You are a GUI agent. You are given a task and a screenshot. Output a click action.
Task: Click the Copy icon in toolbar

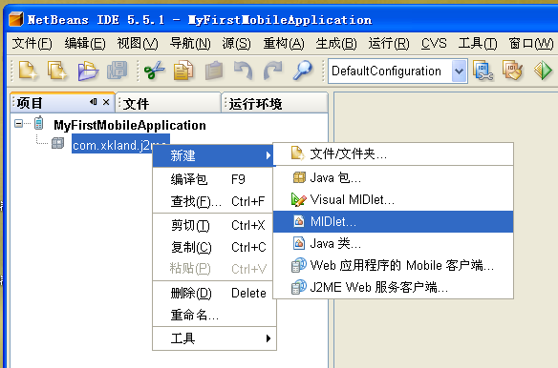[182, 71]
